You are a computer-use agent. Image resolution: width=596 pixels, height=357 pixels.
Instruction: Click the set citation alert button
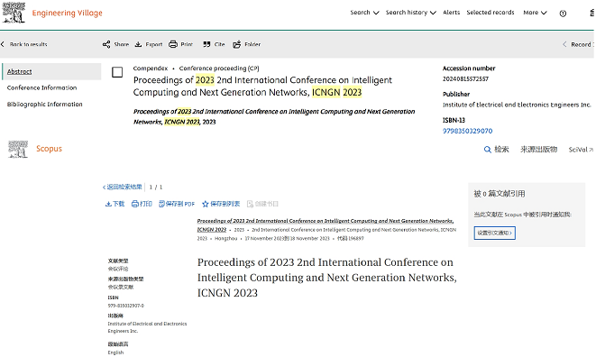coord(494,233)
